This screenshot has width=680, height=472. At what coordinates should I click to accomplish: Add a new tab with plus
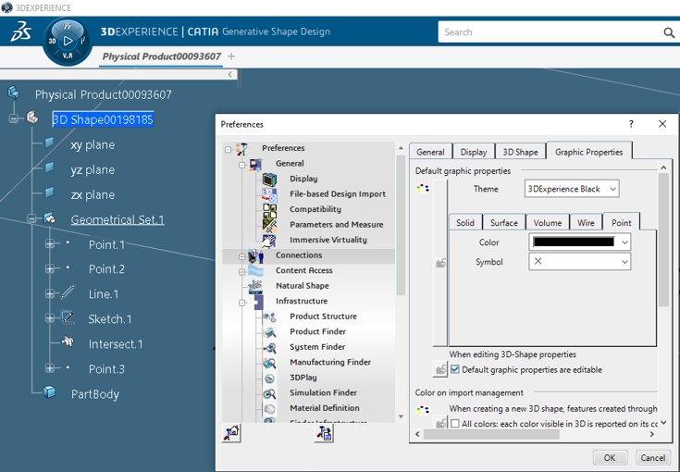click(x=231, y=56)
